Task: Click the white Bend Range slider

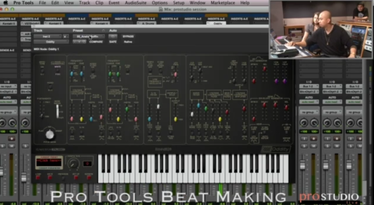Action: (57, 111)
